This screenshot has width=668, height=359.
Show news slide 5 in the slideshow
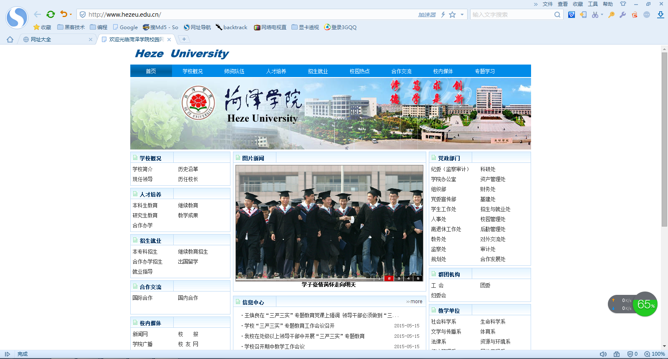tap(418, 278)
